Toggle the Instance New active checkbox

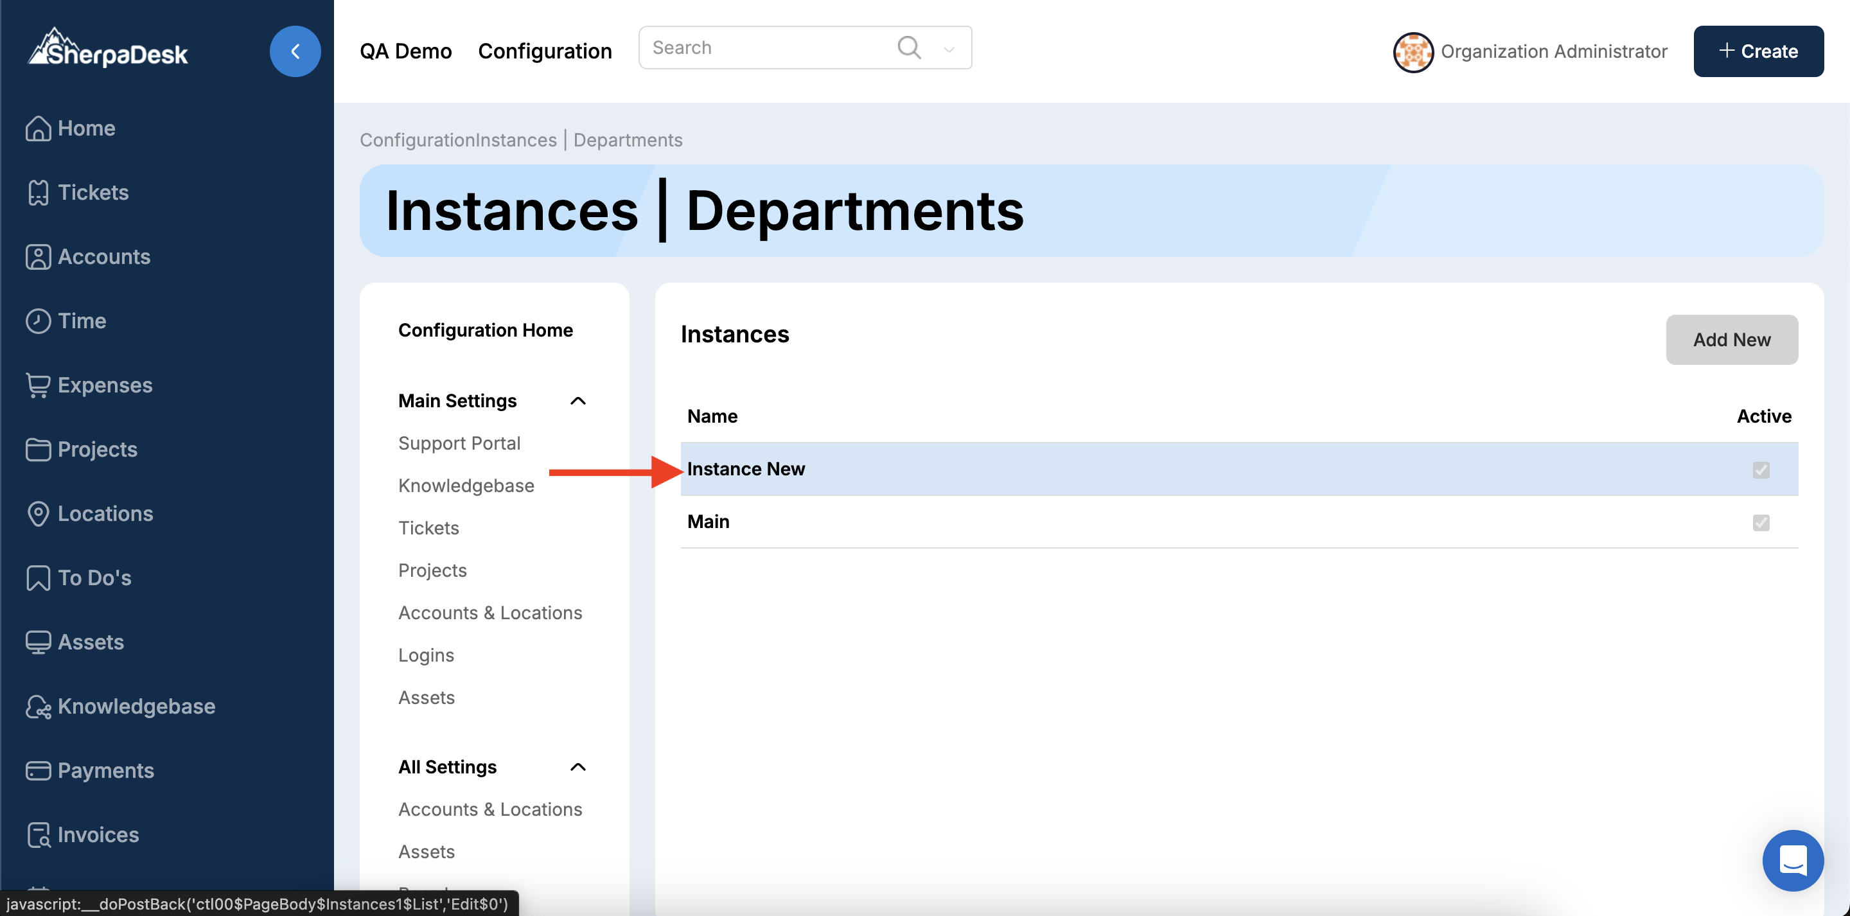tap(1760, 470)
